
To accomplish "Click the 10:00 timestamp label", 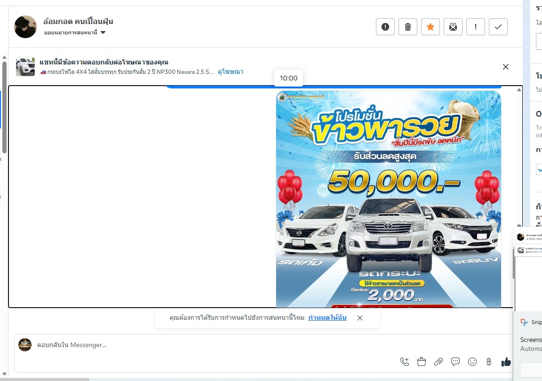I will 288,78.
